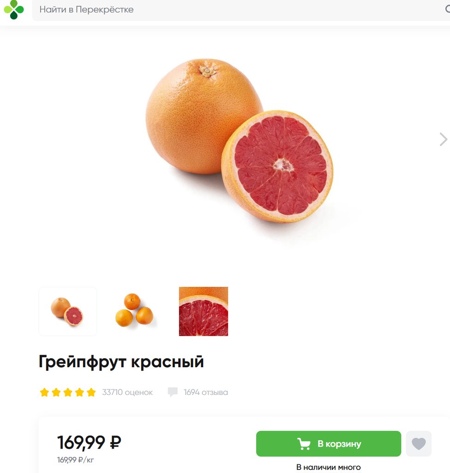Click the reviews speech bubble icon
Screen dimensions: 450x473
(x=173, y=392)
